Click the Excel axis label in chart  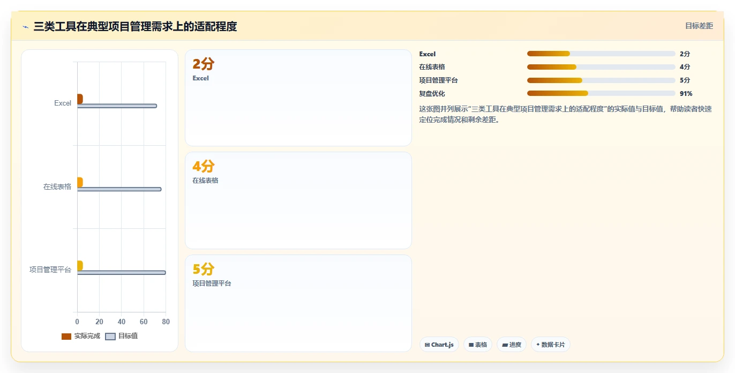tap(63, 103)
